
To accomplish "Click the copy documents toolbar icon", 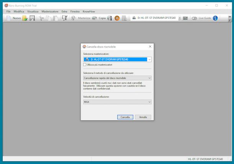I will [48, 18].
